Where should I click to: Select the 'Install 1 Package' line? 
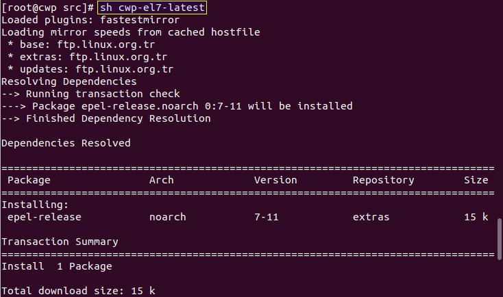point(56,266)
